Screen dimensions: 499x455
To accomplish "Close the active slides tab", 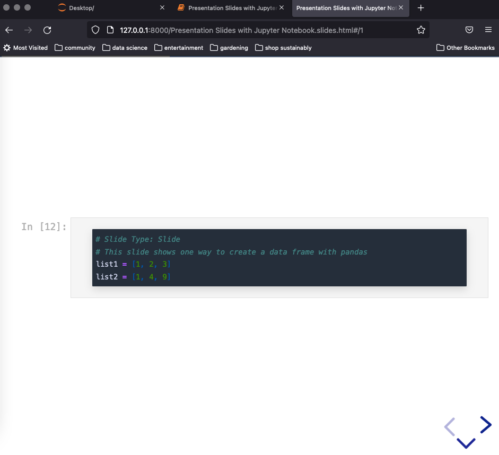I will click(x=401, y=7).
